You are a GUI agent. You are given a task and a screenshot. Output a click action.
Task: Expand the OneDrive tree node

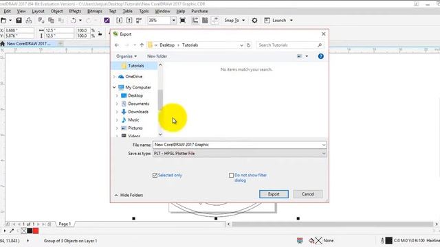coord(114,76)
